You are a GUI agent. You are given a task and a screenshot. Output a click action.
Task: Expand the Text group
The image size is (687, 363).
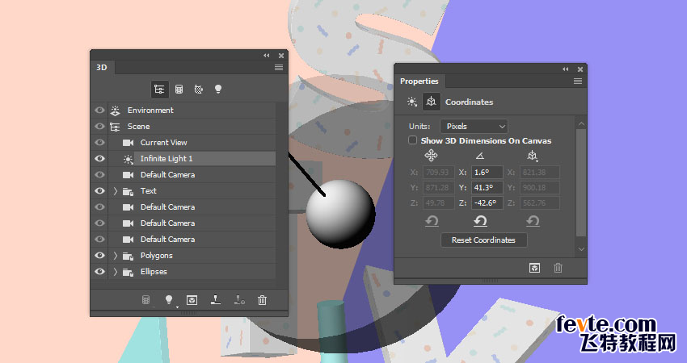click(116, 191)
